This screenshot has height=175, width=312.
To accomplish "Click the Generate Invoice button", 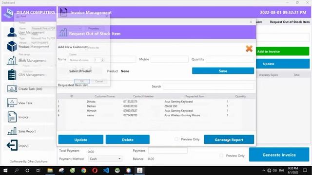I will [279, 155].
